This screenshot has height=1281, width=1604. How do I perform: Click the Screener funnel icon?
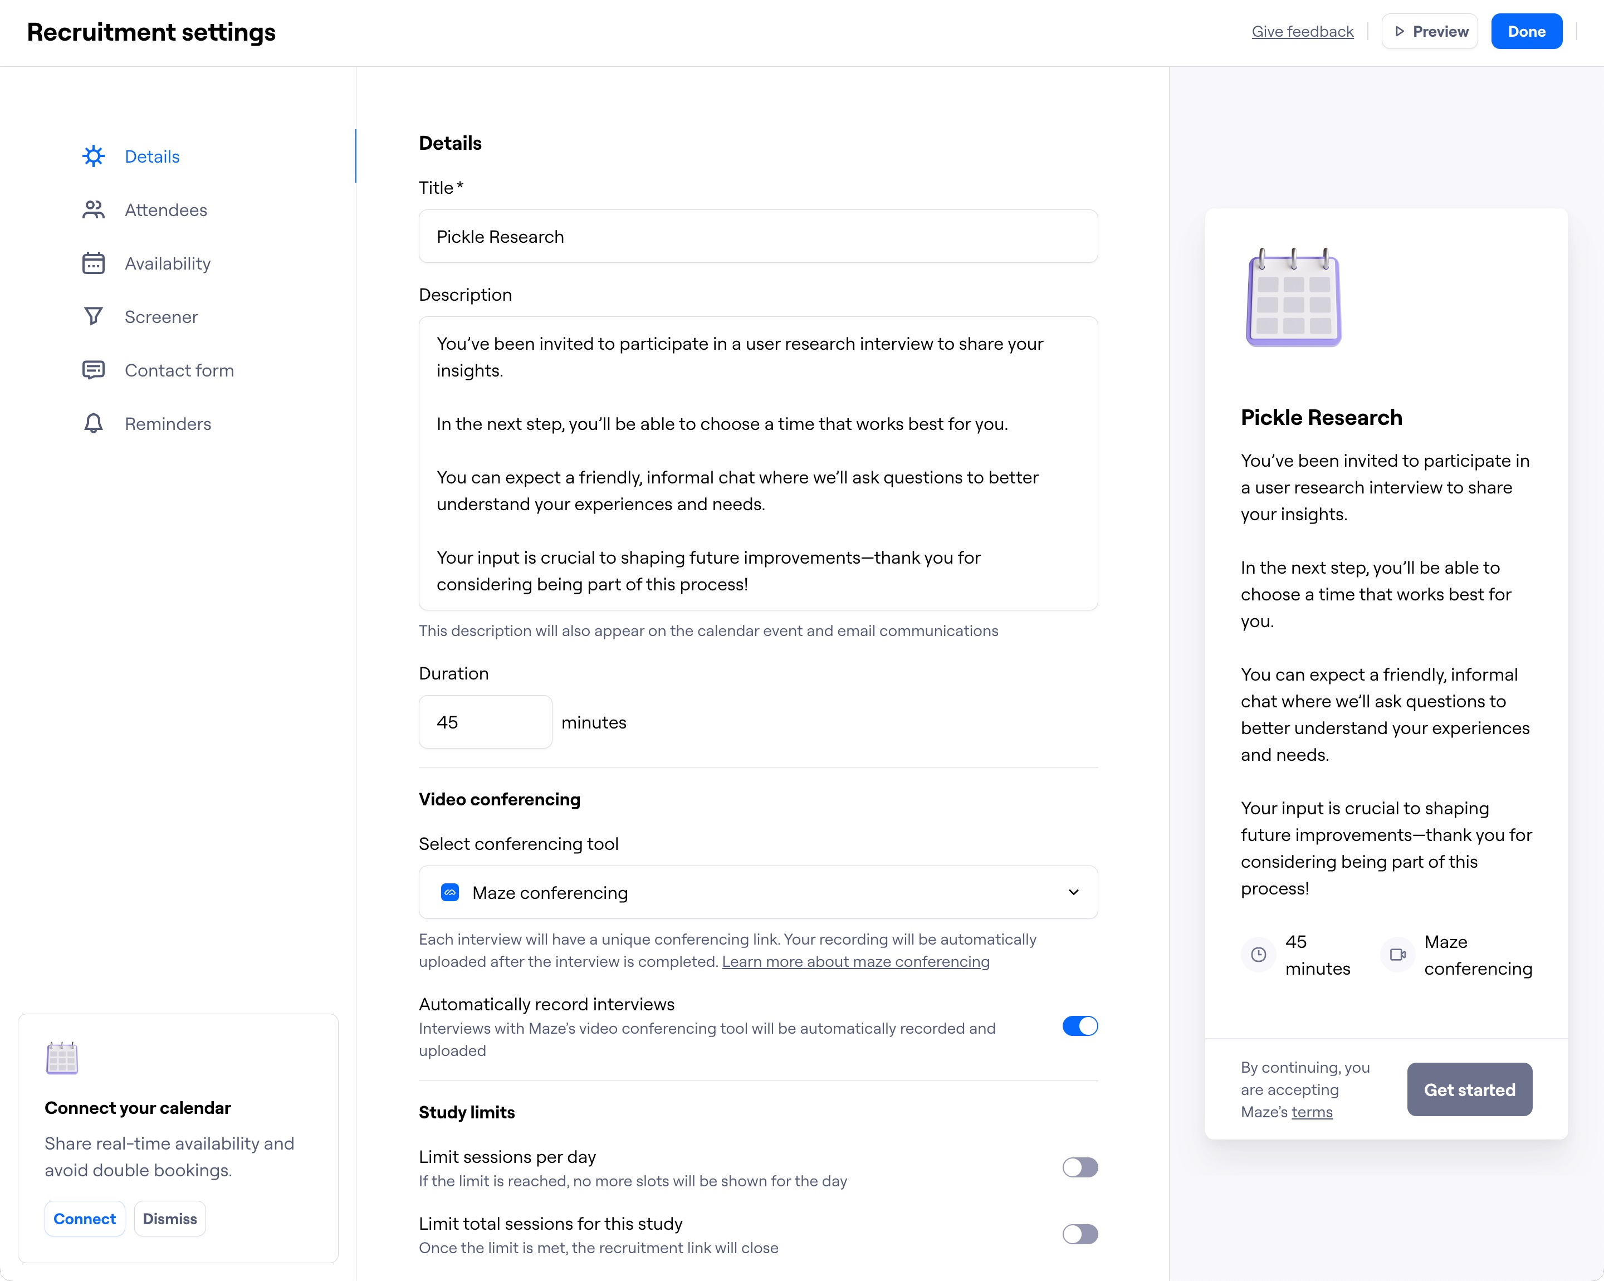click(93, 317)
